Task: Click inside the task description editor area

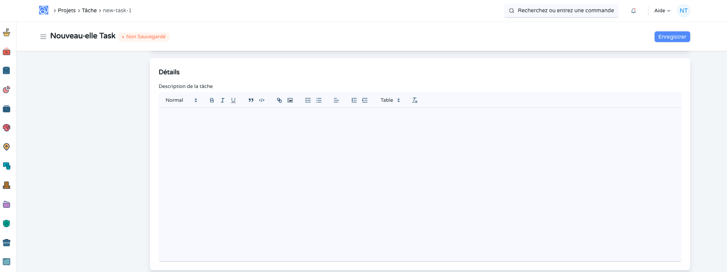Action: tap(420, 184)
